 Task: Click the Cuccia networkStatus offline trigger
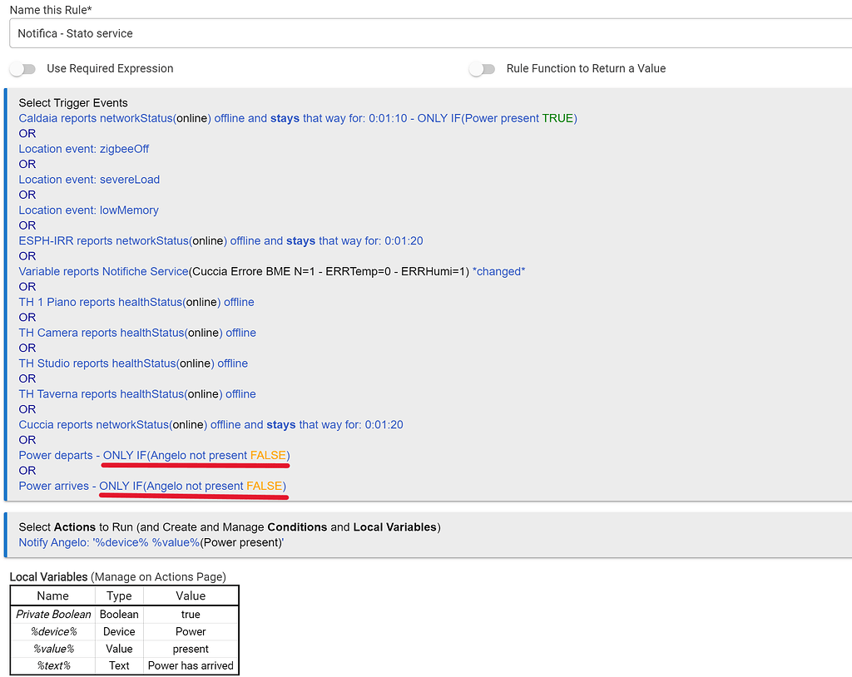(211, 425)
